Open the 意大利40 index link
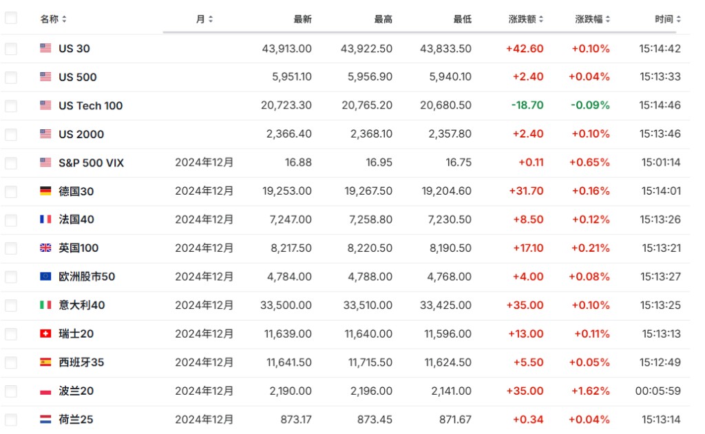Viewport: 705px width, 434px height. [x=81, y=305]
